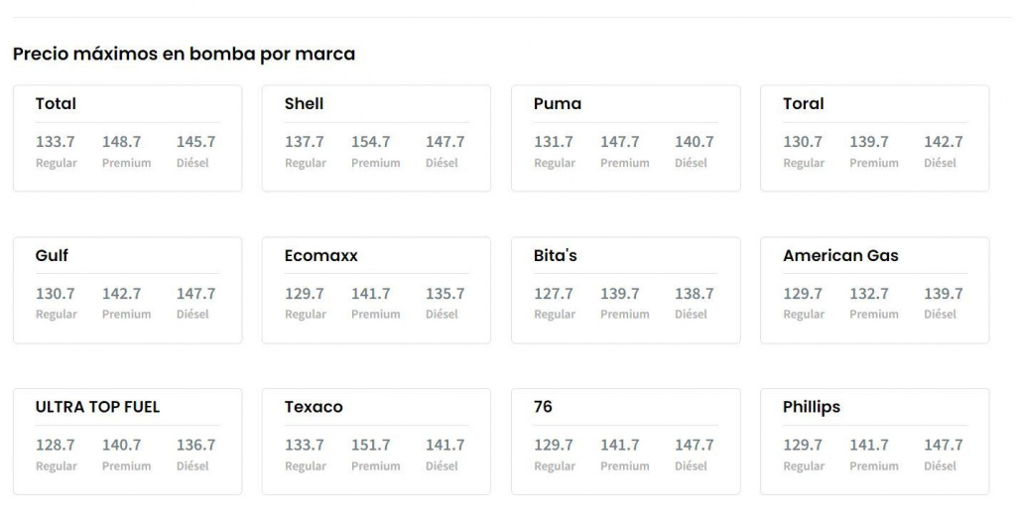The width and height of the screenshot is (1016, 525).
Task: Select Total's Diésel price 145.7
Action: pos(195,142)
